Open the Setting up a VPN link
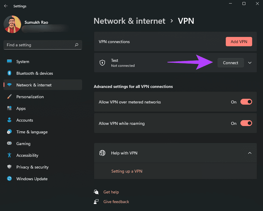The image size is (263, 211). point(127,171)
